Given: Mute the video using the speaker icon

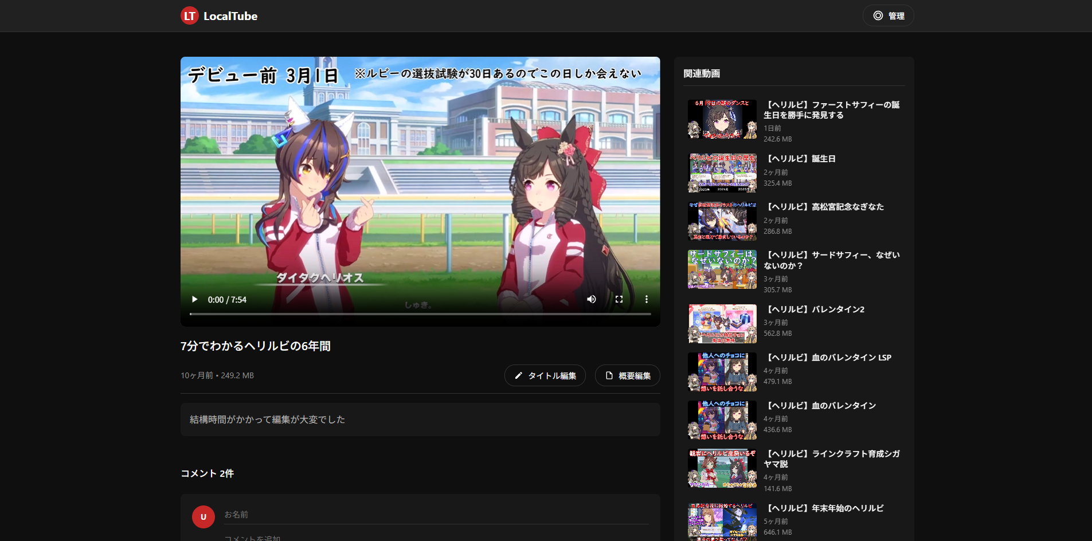Looking at the screenshot, I should [592, 299].
